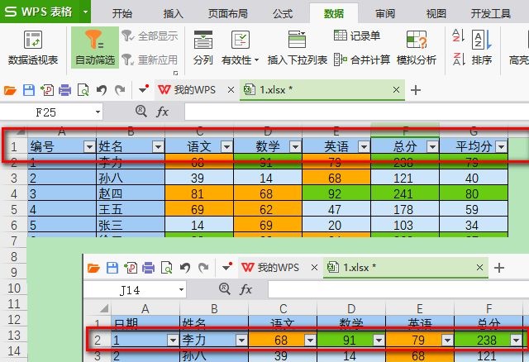Open the PivotTable (数据透视表) tool
Screen dimensions: 529x362
(33, 40)
